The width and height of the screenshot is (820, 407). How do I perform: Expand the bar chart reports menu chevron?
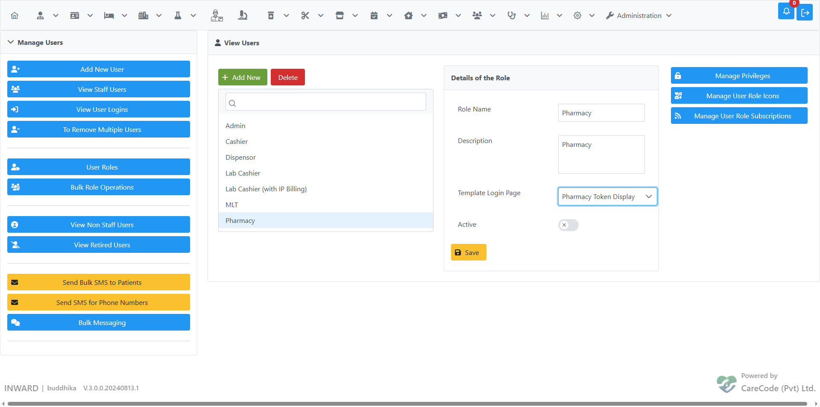(x=559, y=15)
